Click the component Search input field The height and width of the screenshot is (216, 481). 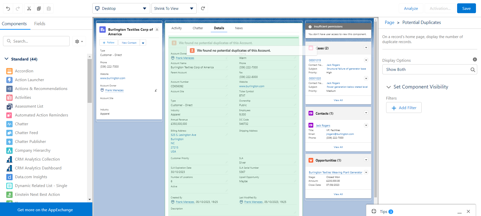(36, 41)
